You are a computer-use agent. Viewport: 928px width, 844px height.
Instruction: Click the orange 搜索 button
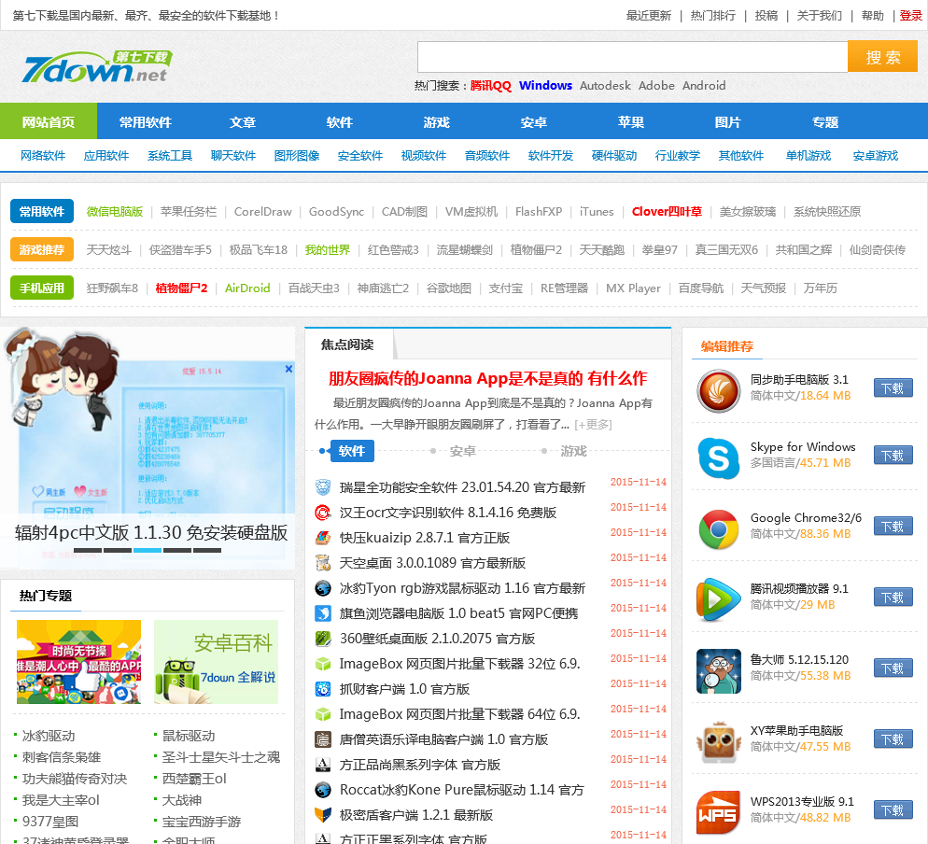click(882, 57)
